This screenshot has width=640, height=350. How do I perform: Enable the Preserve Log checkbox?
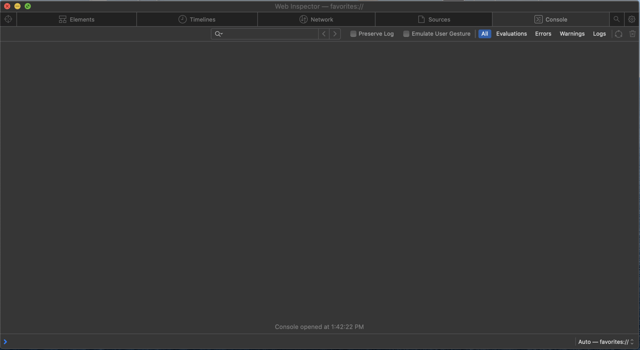point(353,34)
